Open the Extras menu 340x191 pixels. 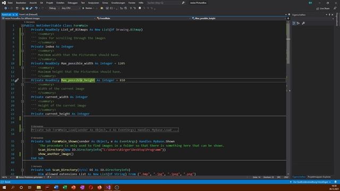point(105,3)
